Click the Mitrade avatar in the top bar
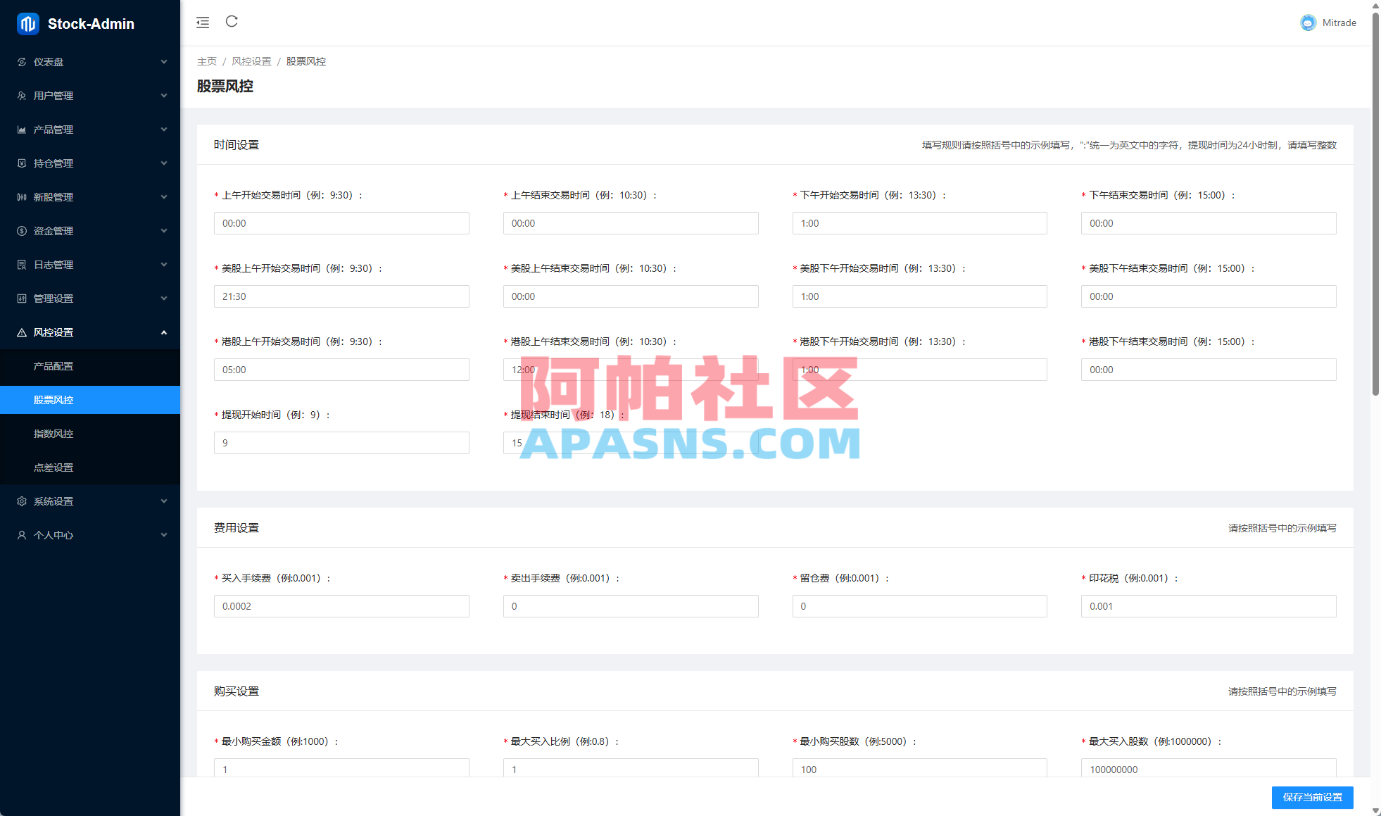Viewport: 1381px width, 816px height. tap(1308, 23)
